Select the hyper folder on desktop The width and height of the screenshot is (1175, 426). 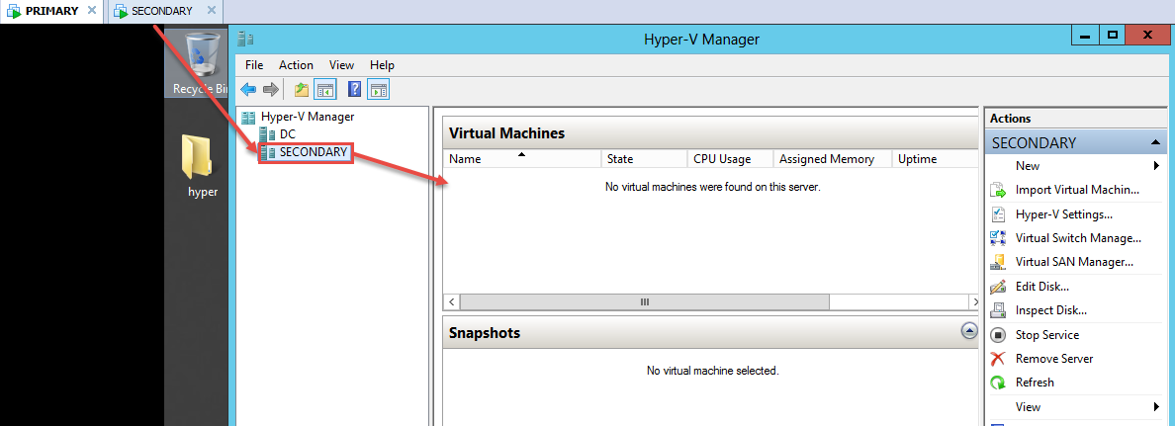point(202,165)
